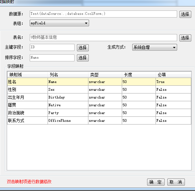195x191 pixels.
Task: Click the Native column name cell
Action: 68,105
